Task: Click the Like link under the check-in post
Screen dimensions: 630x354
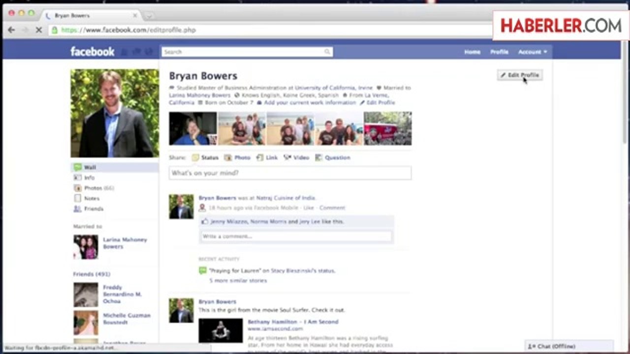Action: [309, 208]
